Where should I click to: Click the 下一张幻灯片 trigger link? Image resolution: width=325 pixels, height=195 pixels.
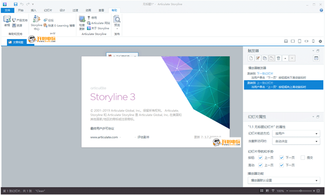(265, 73)
